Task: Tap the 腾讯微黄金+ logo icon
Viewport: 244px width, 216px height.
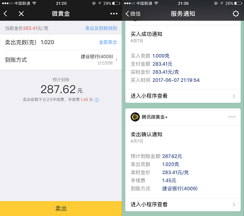Action: [135, 117]
